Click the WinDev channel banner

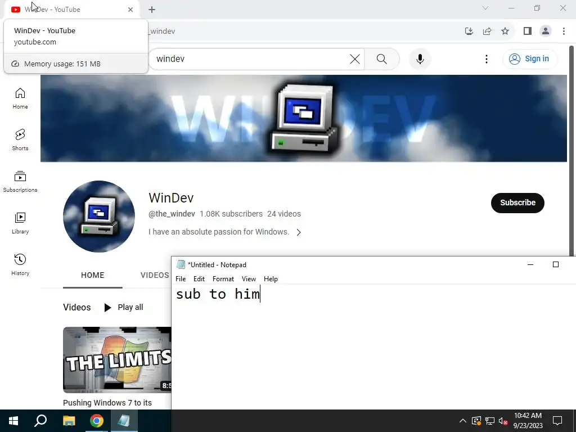303,118
